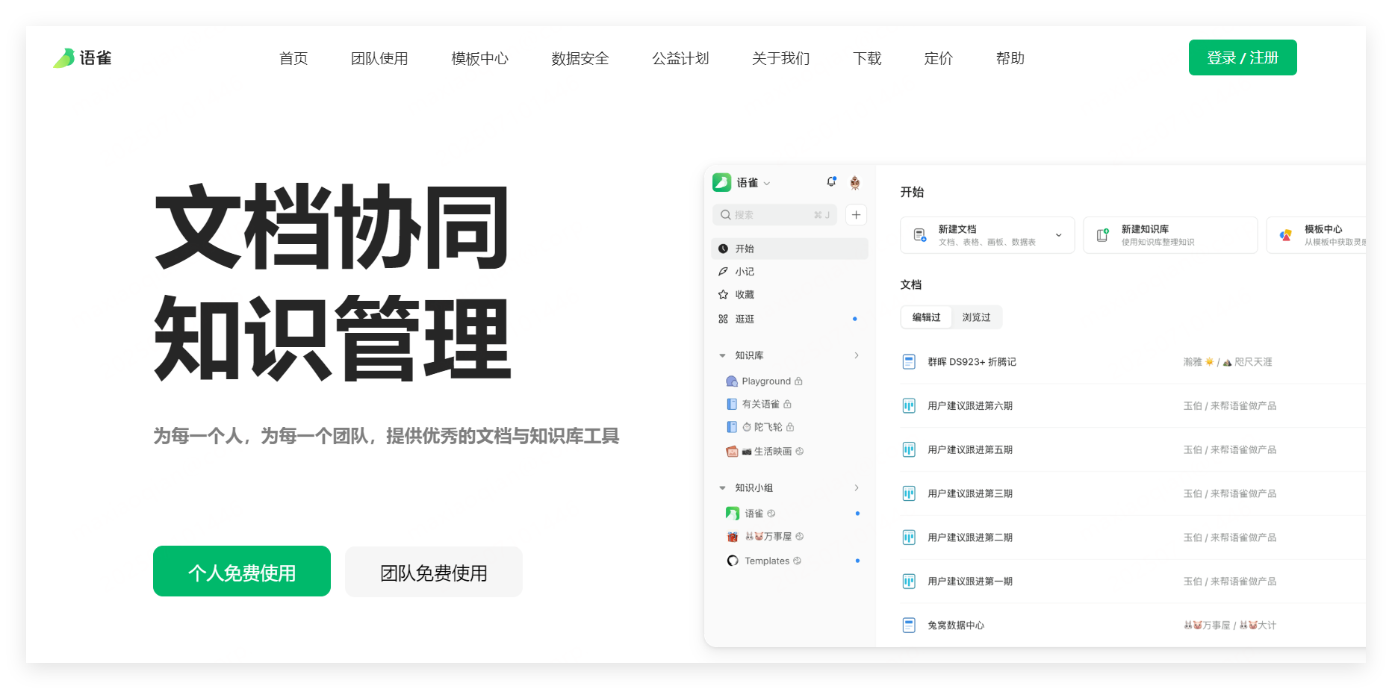Collapse the 知识小组 section triangle
Image resolution: width=1392 pixels, height=689 pixels.
(x=722, y=488)
